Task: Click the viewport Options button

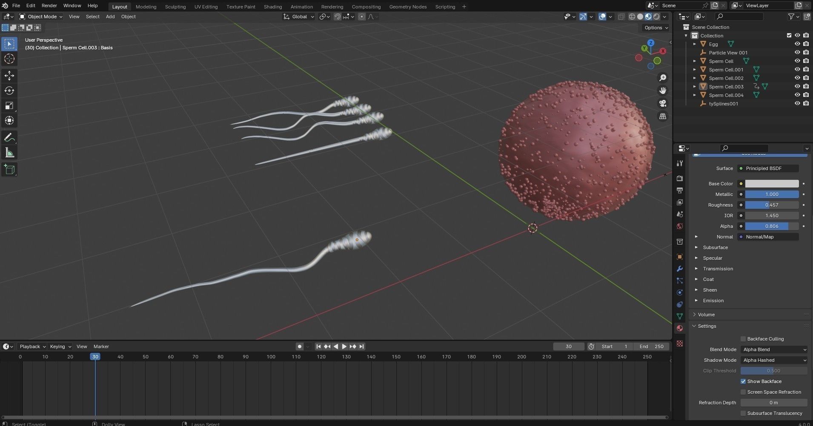Action: coord(656,28)
